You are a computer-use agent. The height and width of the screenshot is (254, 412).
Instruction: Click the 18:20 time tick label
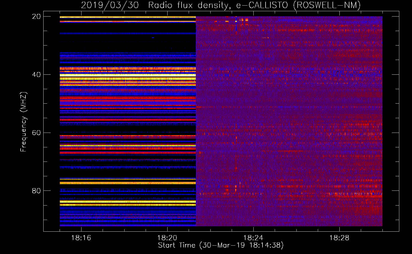(167, 238)
